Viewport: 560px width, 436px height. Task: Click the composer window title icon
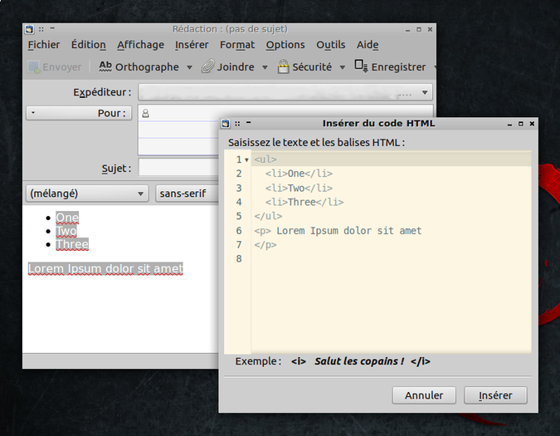click(x=29, y=29)
